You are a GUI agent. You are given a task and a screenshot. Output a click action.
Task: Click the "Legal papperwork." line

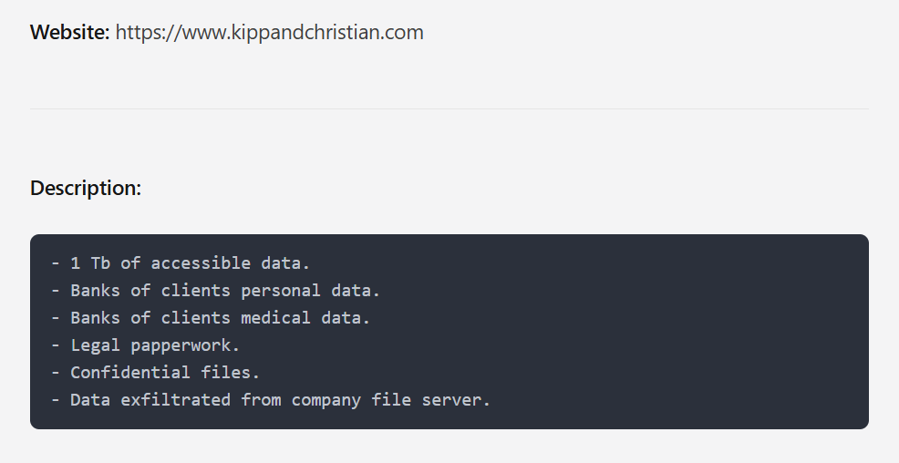(x=155, y=345)
